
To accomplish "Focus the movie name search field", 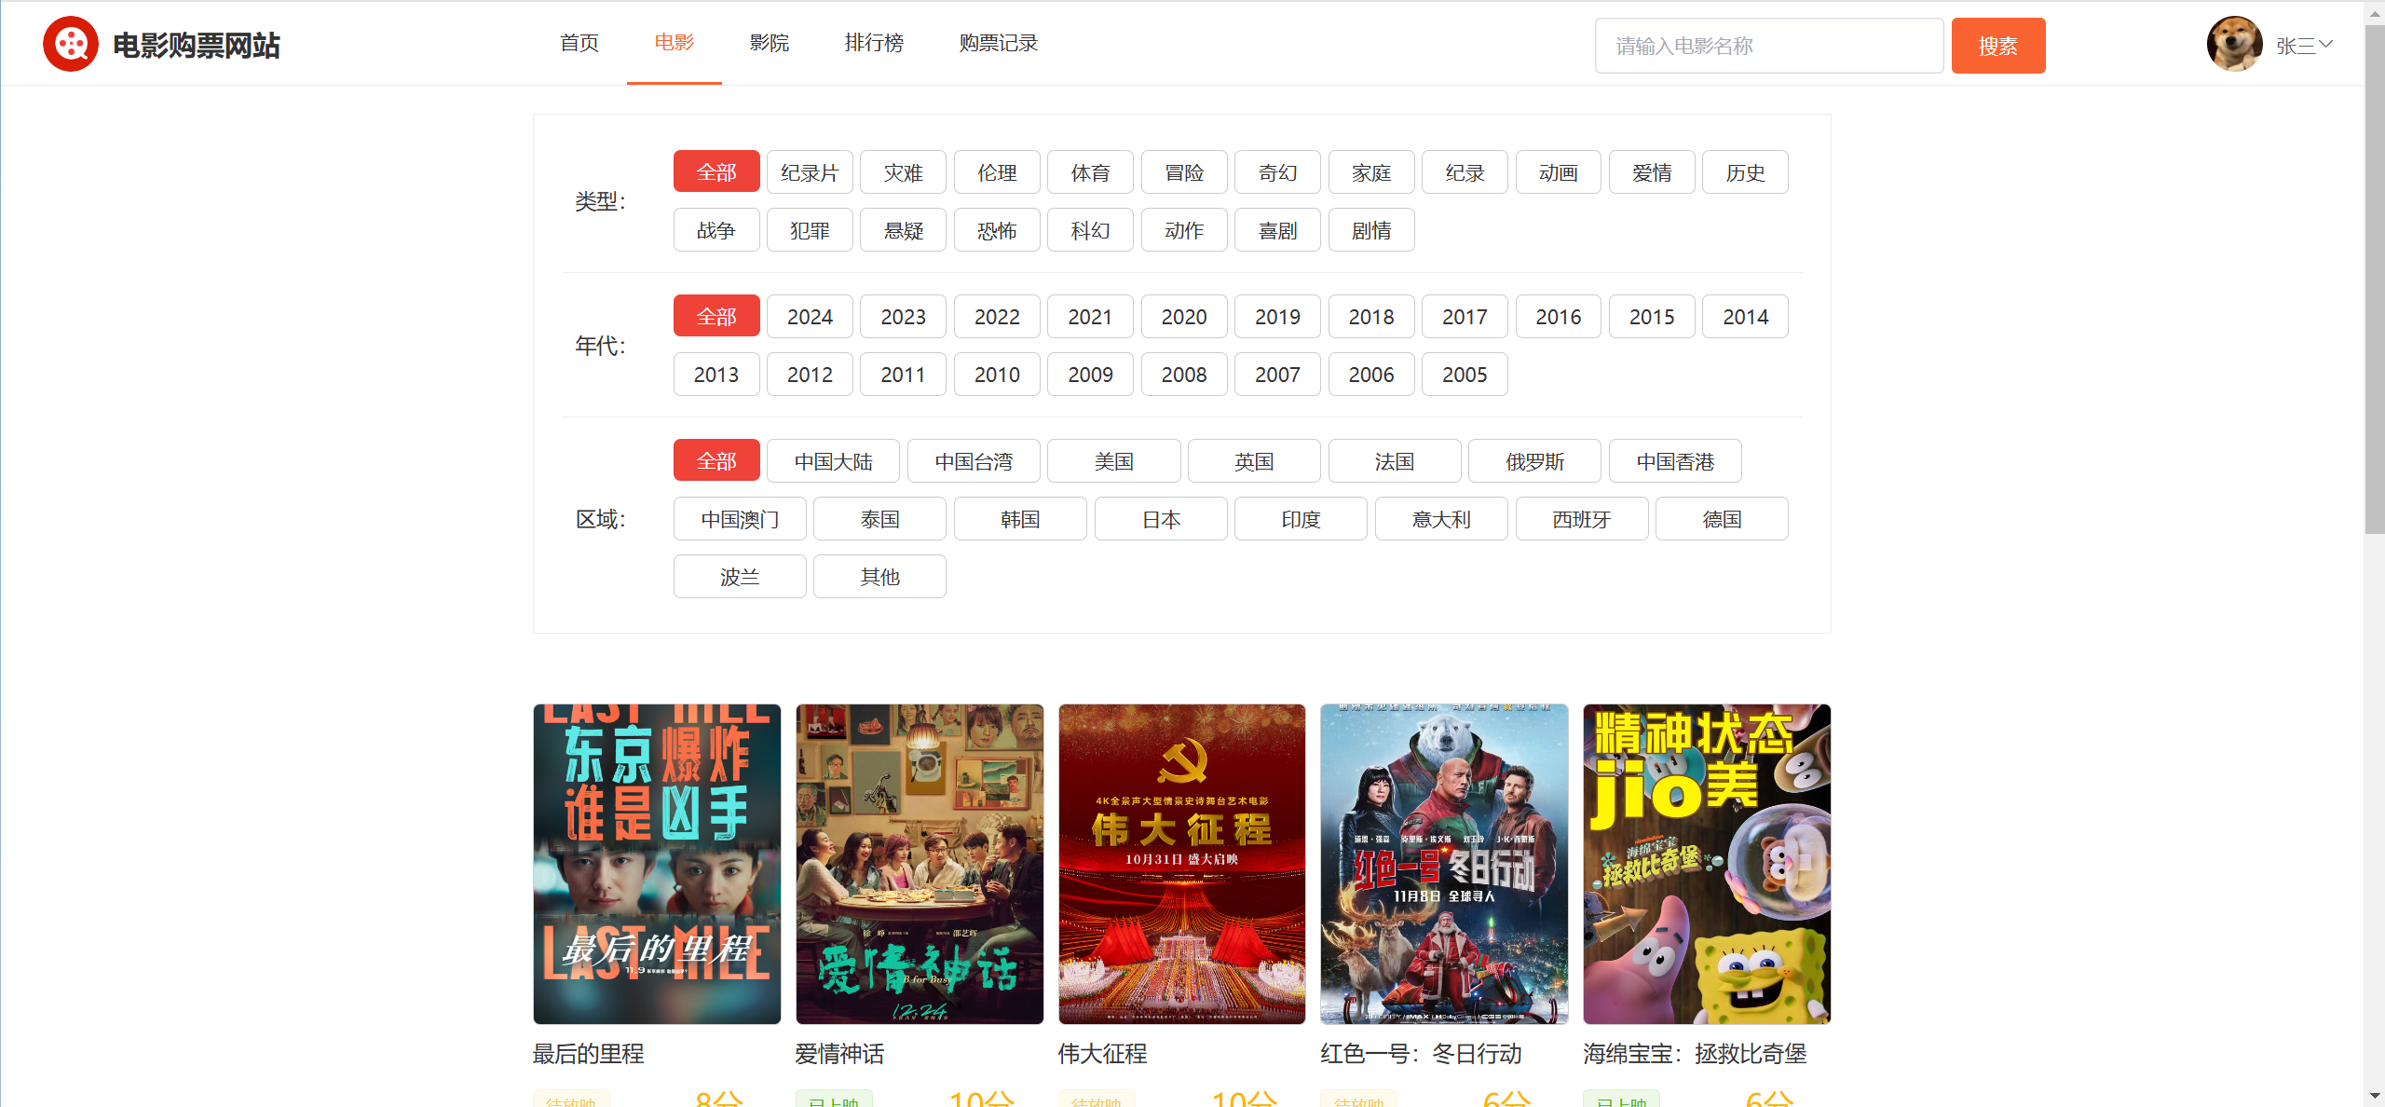I will coord(1768,46).
